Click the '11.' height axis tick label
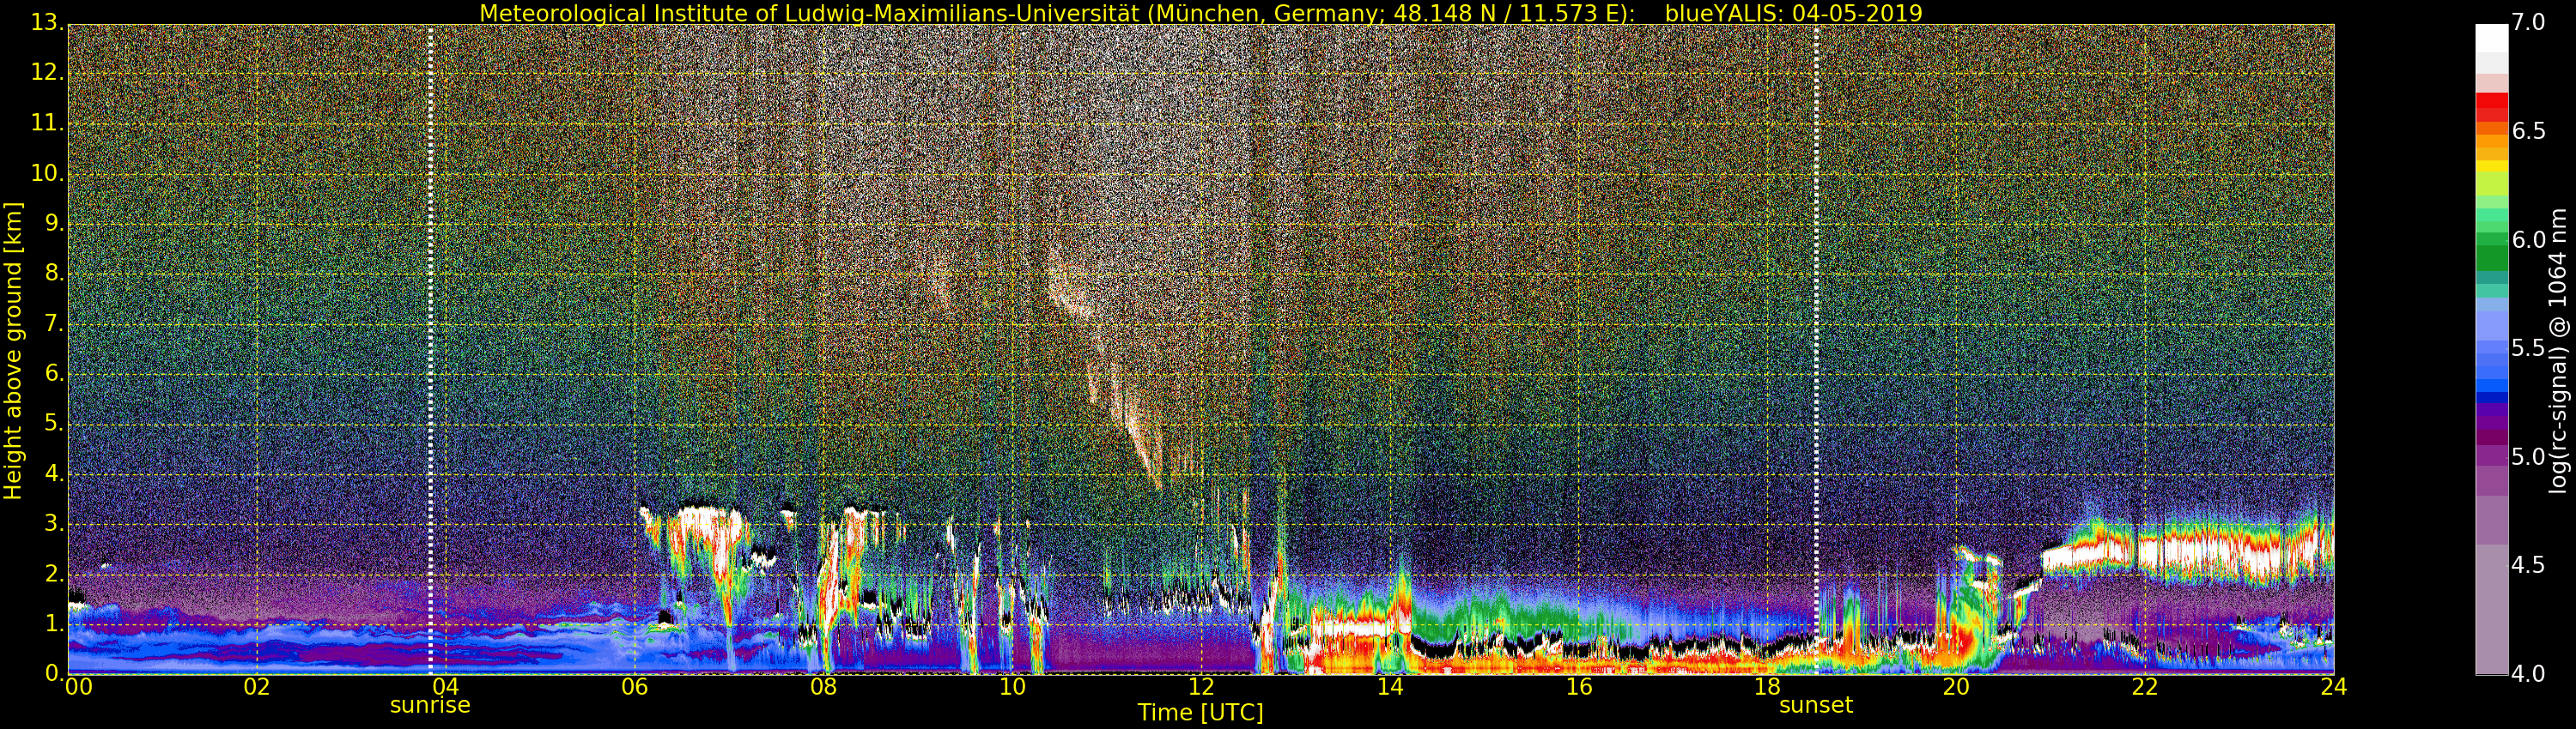 [x=47, y=123]
